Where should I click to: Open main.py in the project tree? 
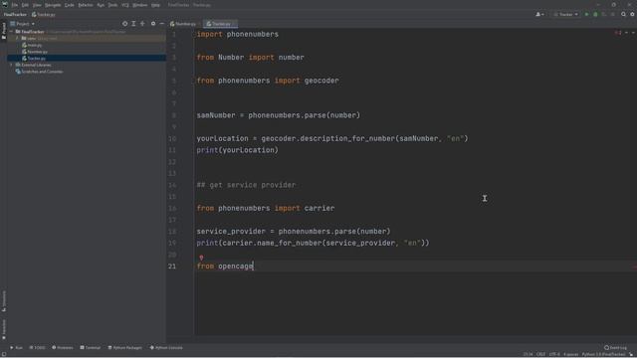point(32,45)
